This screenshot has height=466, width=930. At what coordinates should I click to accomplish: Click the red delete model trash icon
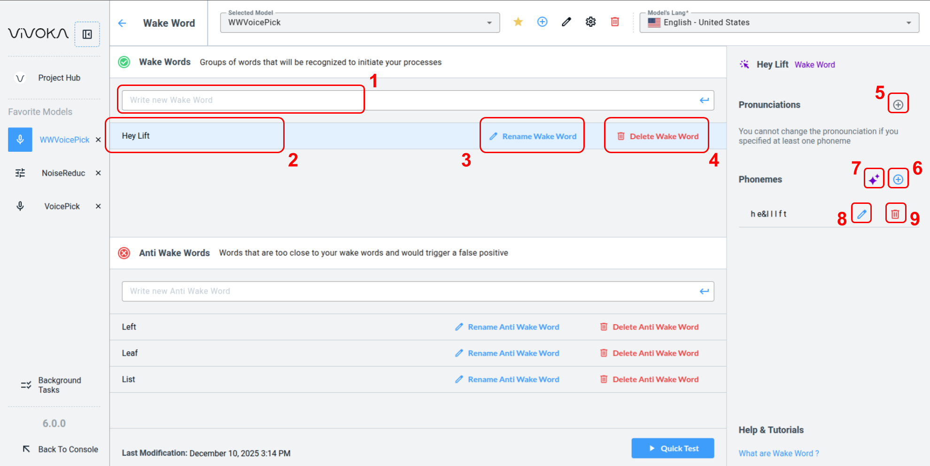tap(614, 22)
